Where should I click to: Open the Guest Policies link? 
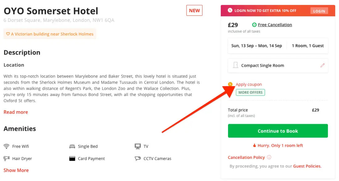pos(307,166)
